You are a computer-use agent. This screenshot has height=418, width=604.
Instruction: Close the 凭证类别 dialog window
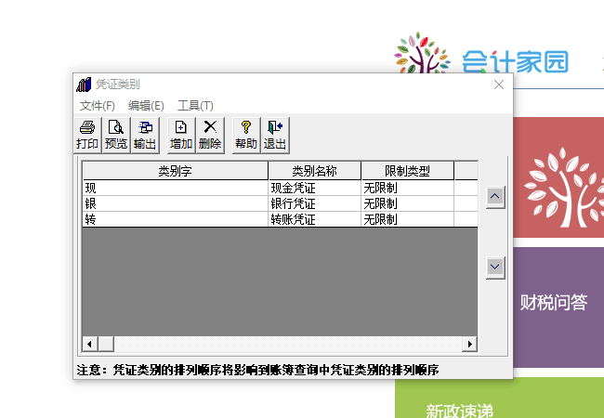(x=499, y=85)
